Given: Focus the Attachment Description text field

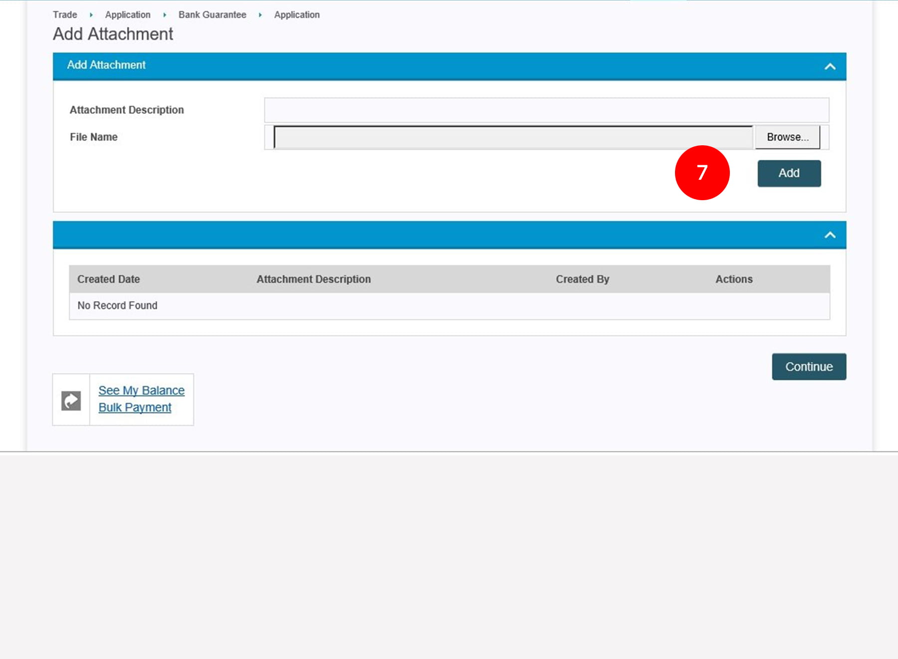Looking at the screenshot, I should [546, 110].
